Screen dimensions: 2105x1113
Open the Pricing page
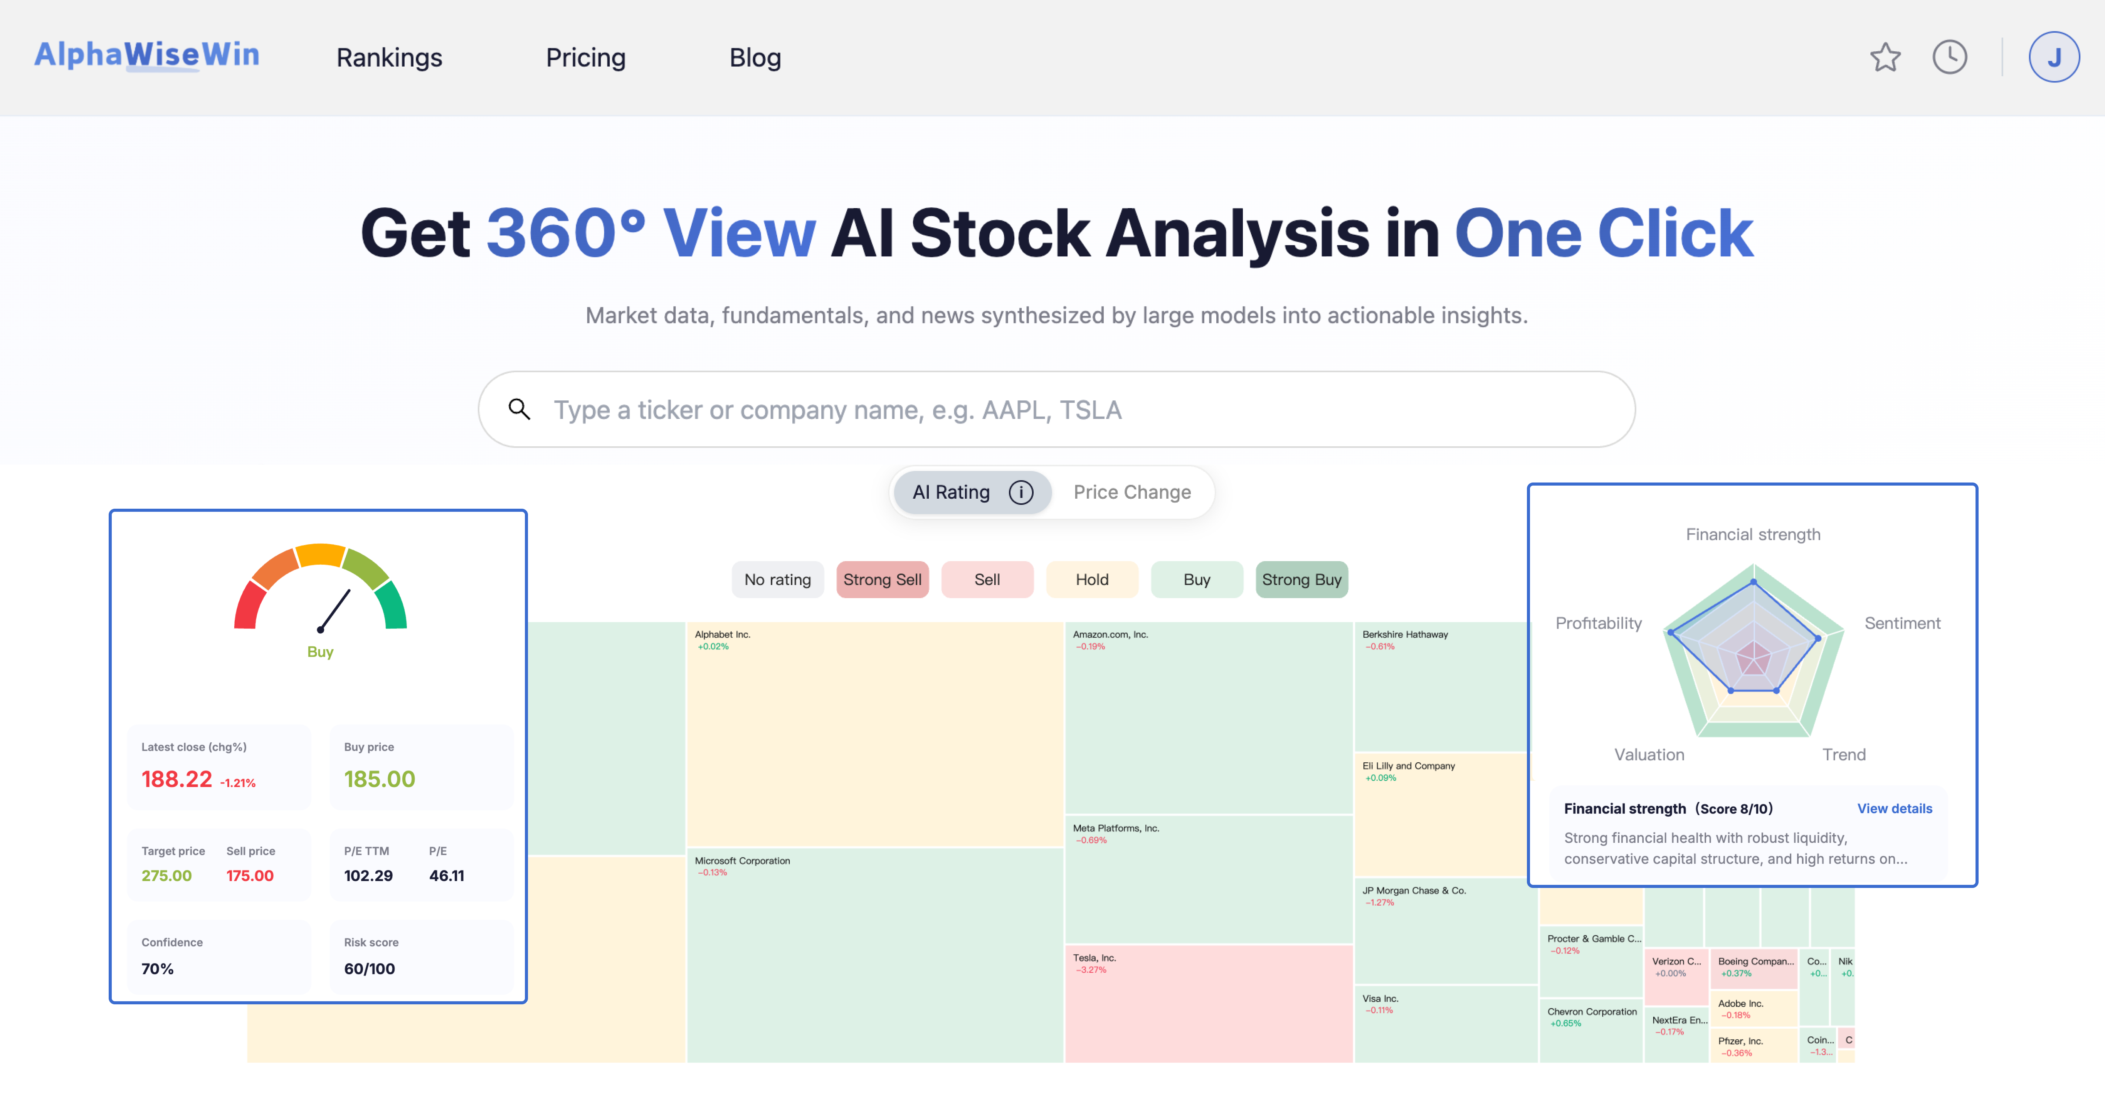(585, 57)
